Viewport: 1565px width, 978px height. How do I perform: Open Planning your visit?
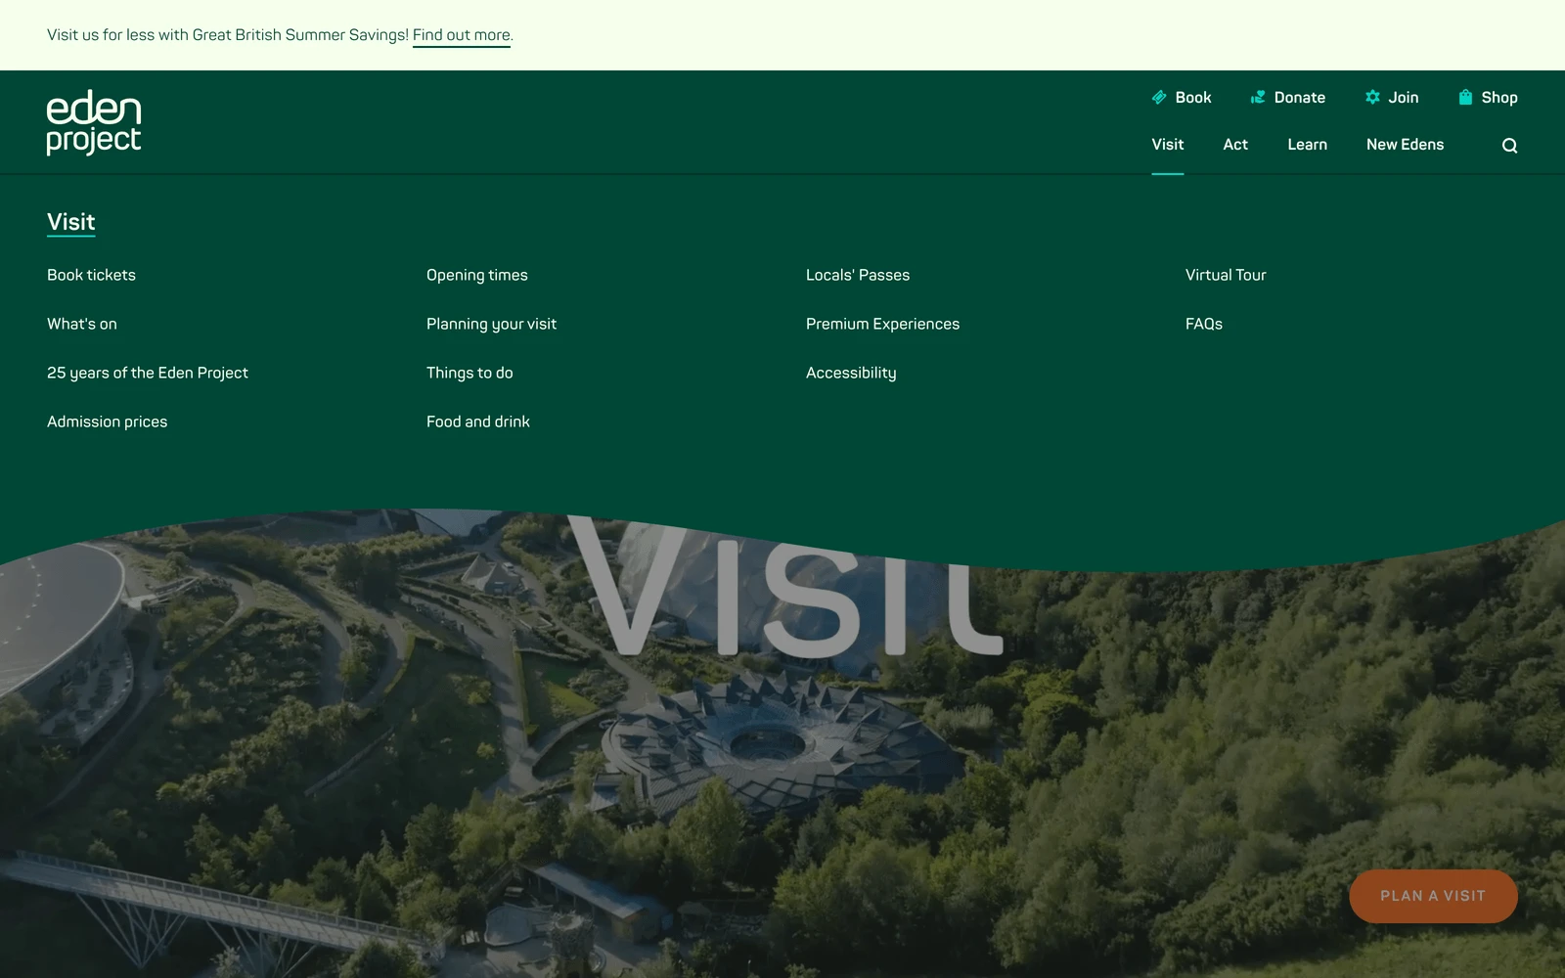click(491, 324)
